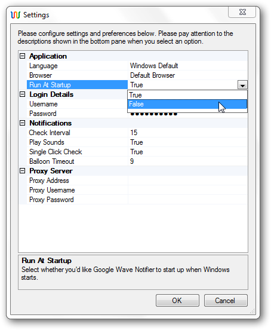The height and width of the screenshot is (330, 271).
Task: Edit the Check Interval value field
Action: (187, 133)
